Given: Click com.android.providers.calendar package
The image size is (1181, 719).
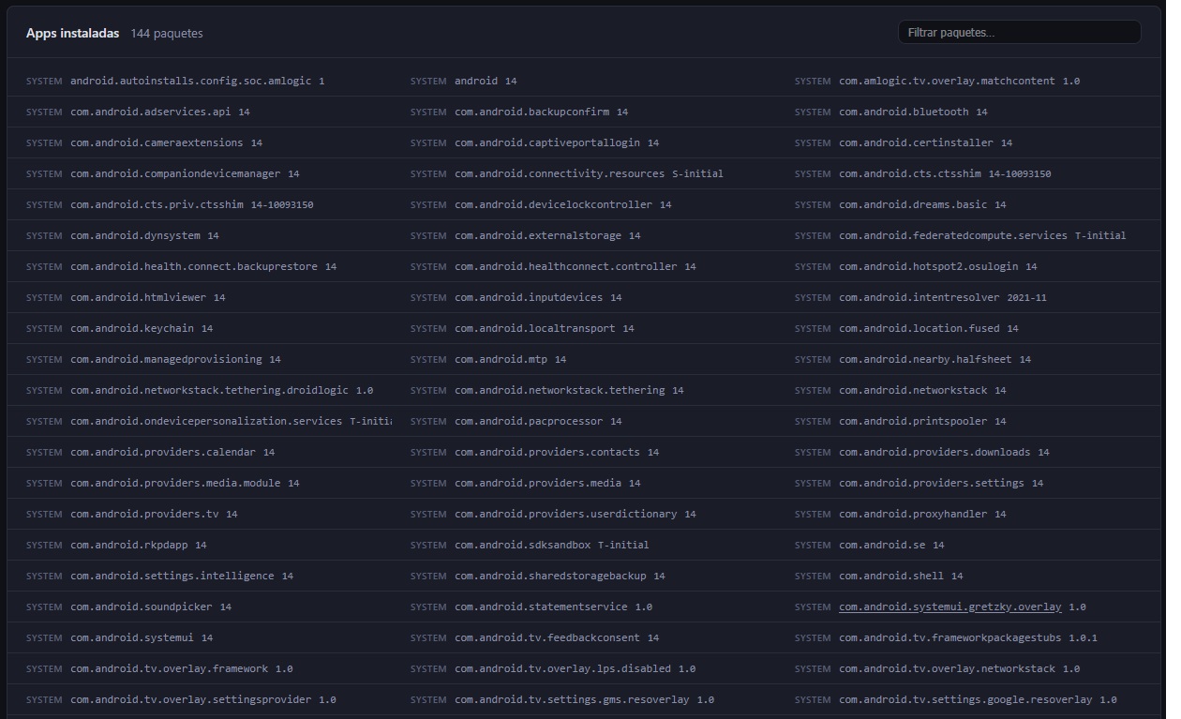Looking at the screenshot, I should (163, 452).
